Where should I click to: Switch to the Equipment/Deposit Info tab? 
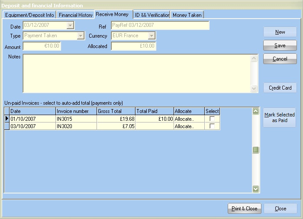point(29,15)
